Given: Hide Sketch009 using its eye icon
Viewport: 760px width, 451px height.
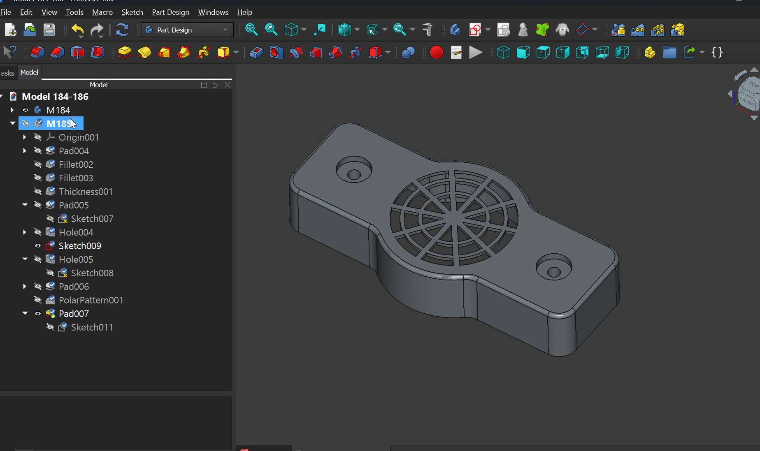Looking at the screenshot, I should pyautogui.click(x=38, y=246).
